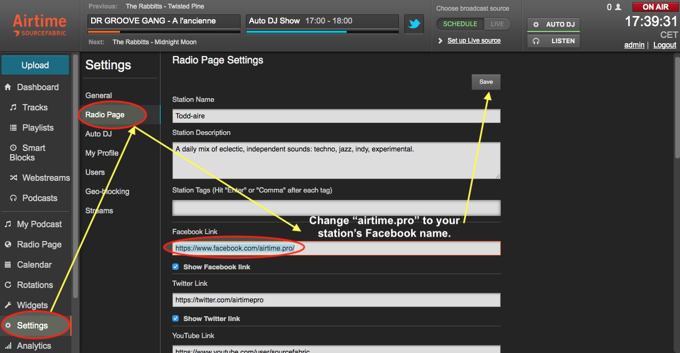Click the Twitter Link input field

click(x=337, y=300)
